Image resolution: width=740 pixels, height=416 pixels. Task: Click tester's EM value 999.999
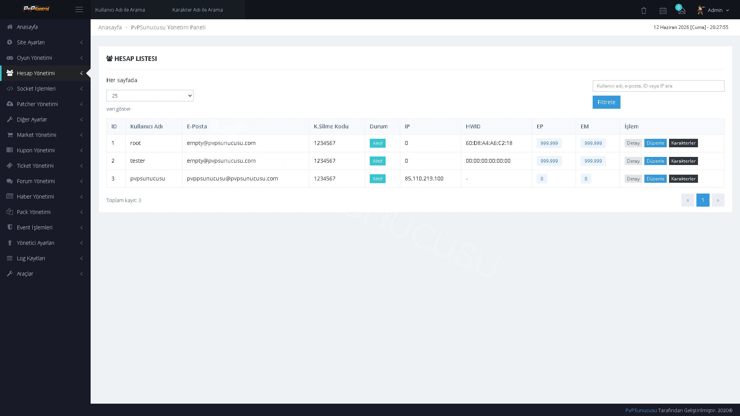pos(593,161)
